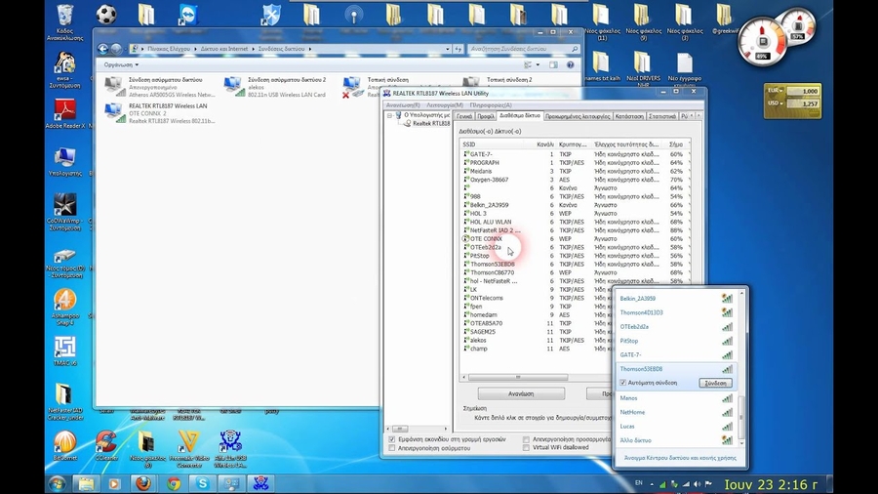Image resolution: width=878 pixels, height=494 pixels.
Task: Switch to the Γενικά tab
Action: tap(464, 116)
